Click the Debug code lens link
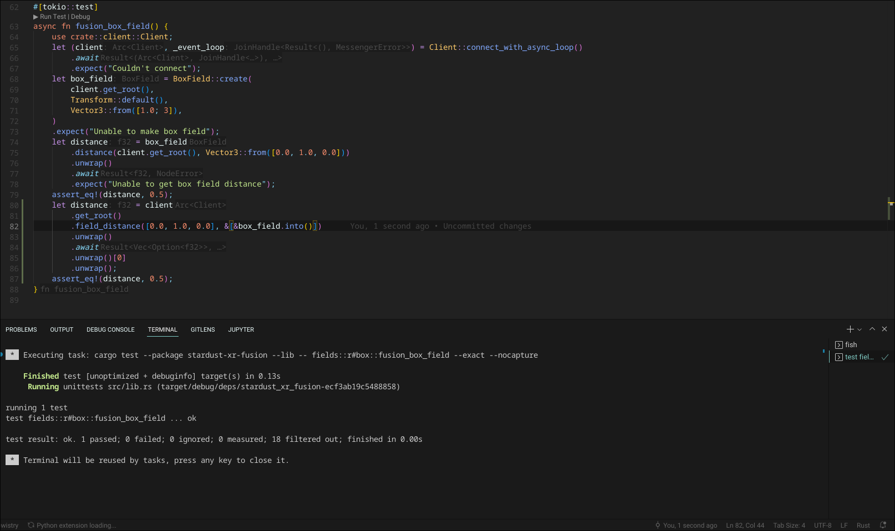This screenshot has width=895, height=531. [80, 17]
